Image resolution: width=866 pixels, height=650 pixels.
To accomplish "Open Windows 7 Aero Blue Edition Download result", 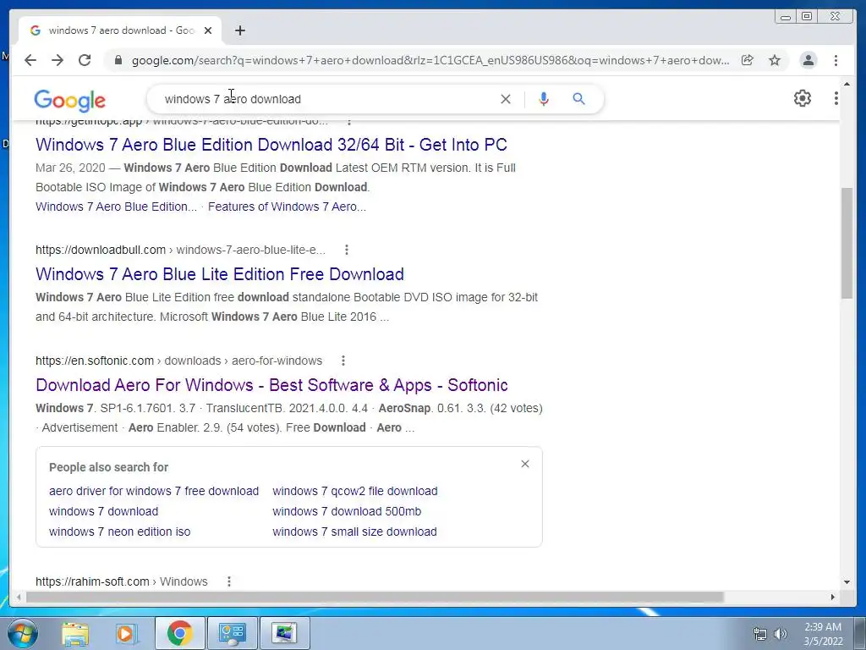I will click(x=271, y=145).
